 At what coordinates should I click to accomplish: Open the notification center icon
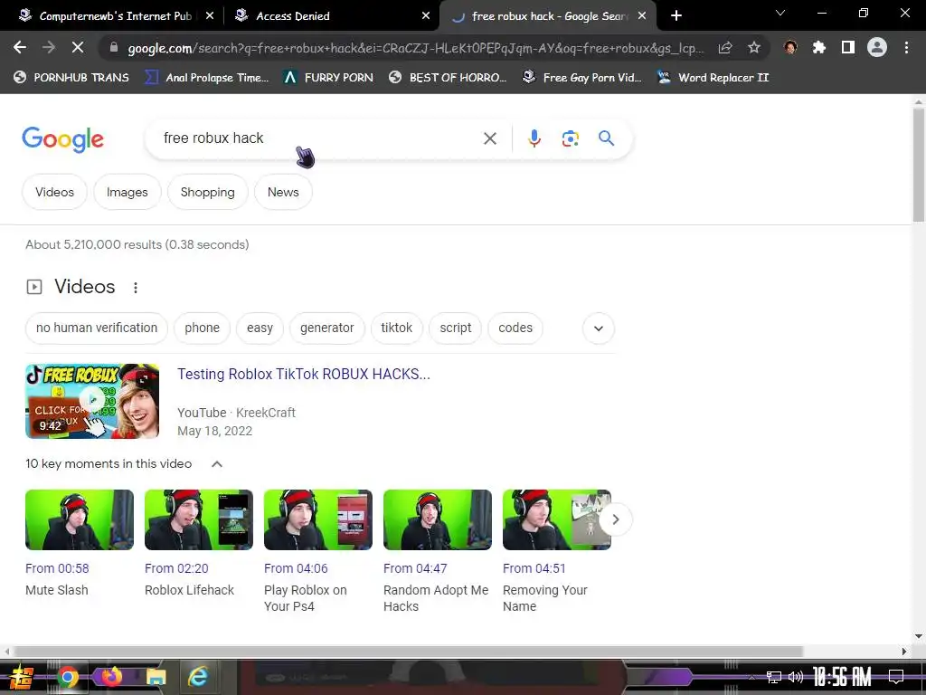coord(896,677)
